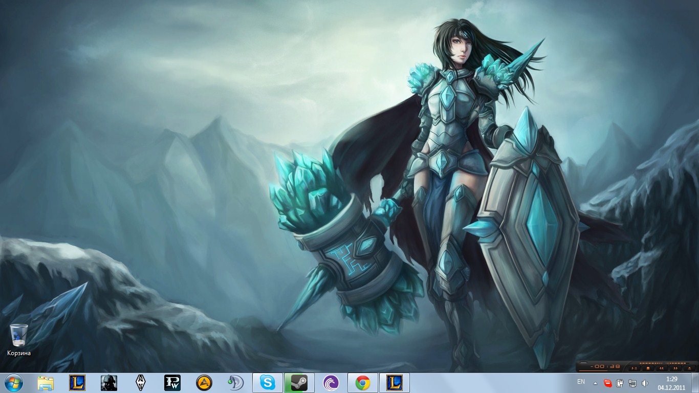
Task: Open the AIMP player taskbar icon
Action: click(204, 383)
